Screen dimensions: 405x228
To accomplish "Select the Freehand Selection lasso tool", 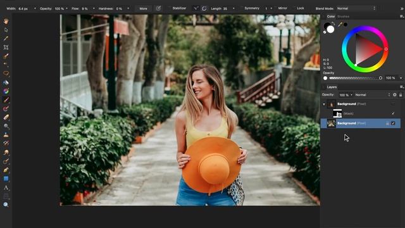I will click(x=6, y=73).
